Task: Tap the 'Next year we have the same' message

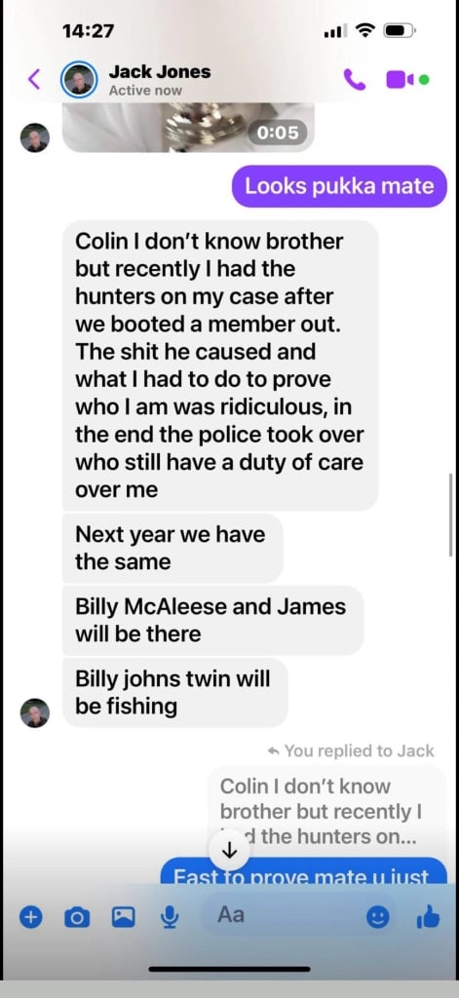Action: 172,548
